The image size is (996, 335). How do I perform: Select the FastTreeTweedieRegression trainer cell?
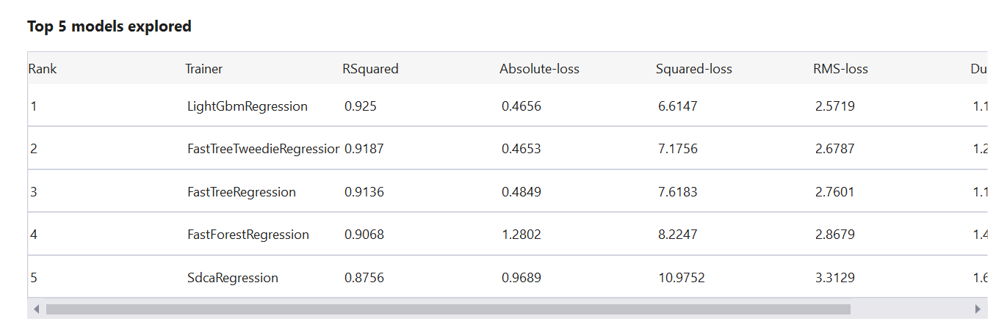(263, 149)
